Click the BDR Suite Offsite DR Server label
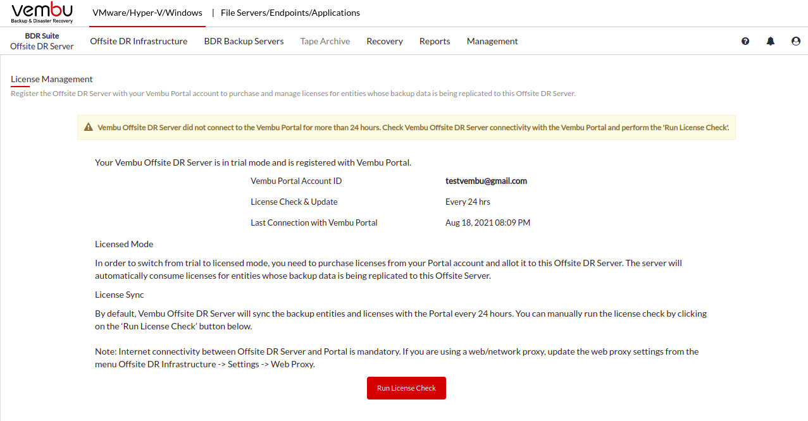 pyautogui.click(x=42, y=41)
